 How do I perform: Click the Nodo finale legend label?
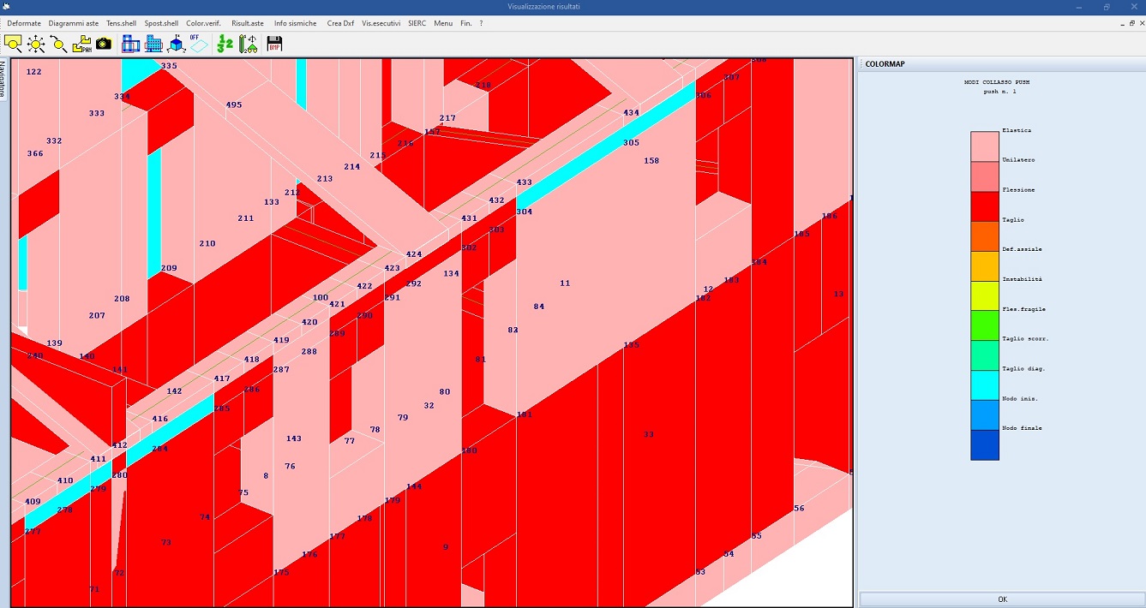[x=1023, y=427]
